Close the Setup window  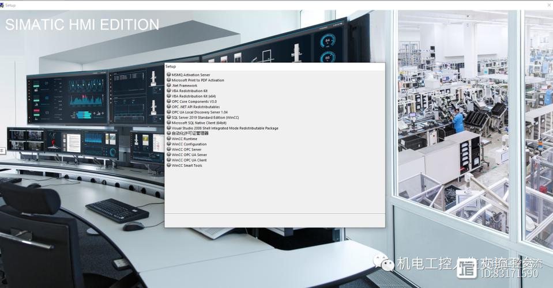click(x=550, y=5)
